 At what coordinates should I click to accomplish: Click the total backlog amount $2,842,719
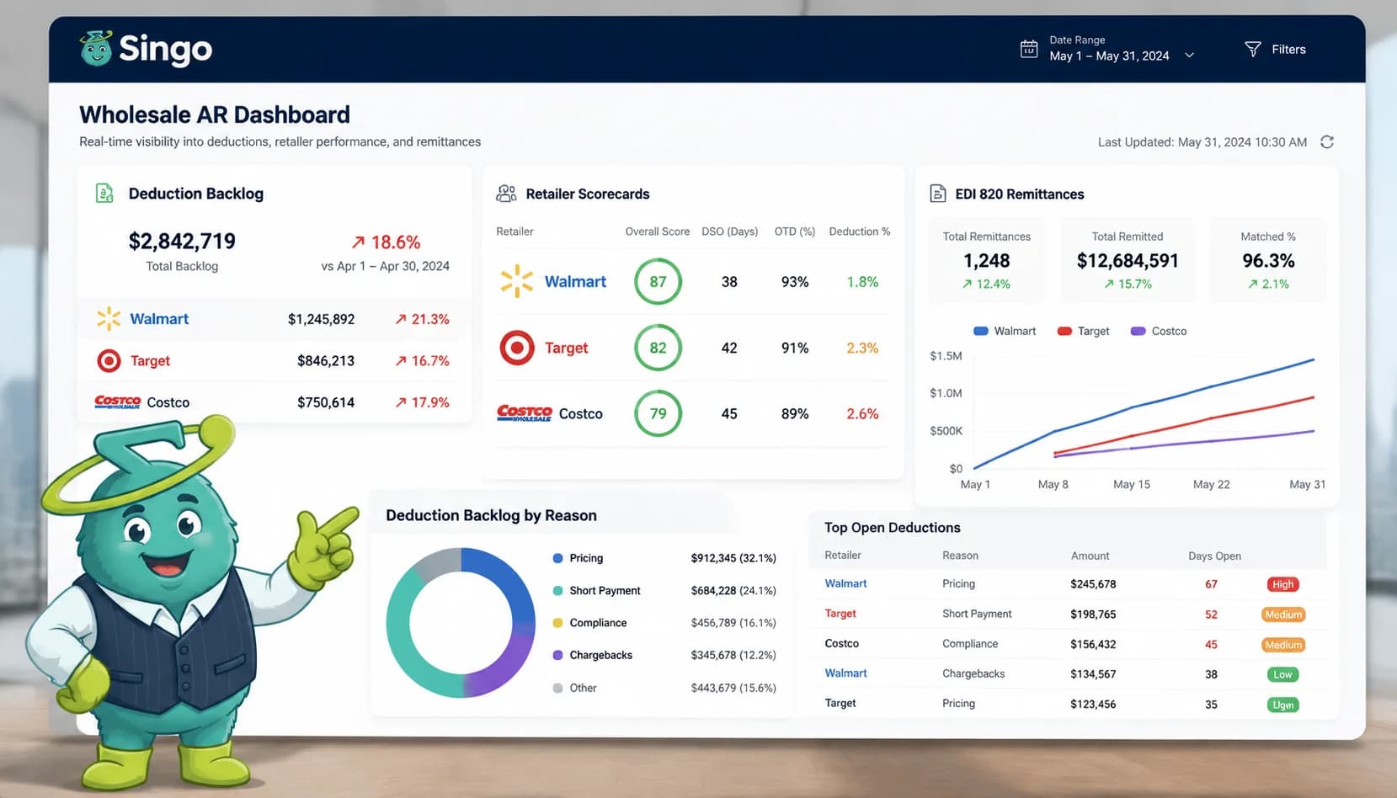[182, 242]
